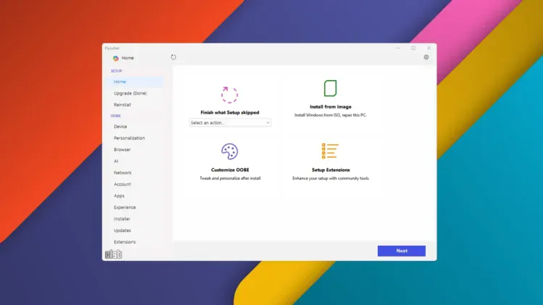Open the Network page in the sidebar

click(122, 173)
